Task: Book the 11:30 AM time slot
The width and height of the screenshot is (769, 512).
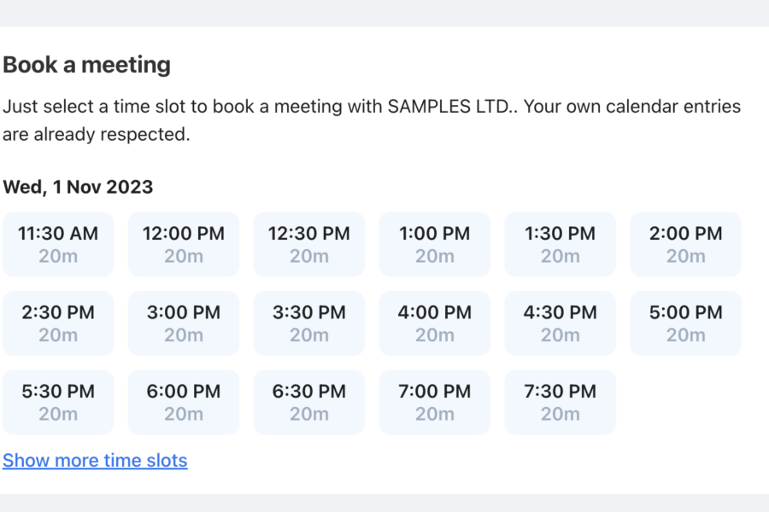Action: (58, 244)
